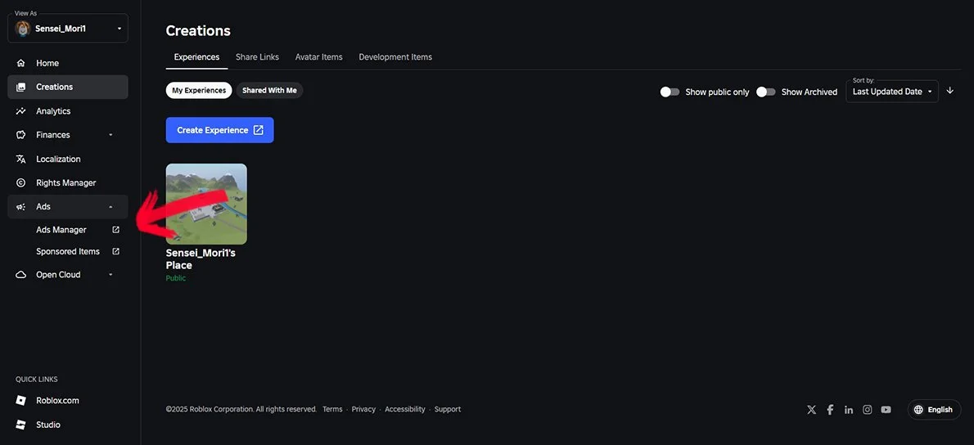Click the Roblox.com logo icon
Screen dimensions: 974x445
[21, 400]
